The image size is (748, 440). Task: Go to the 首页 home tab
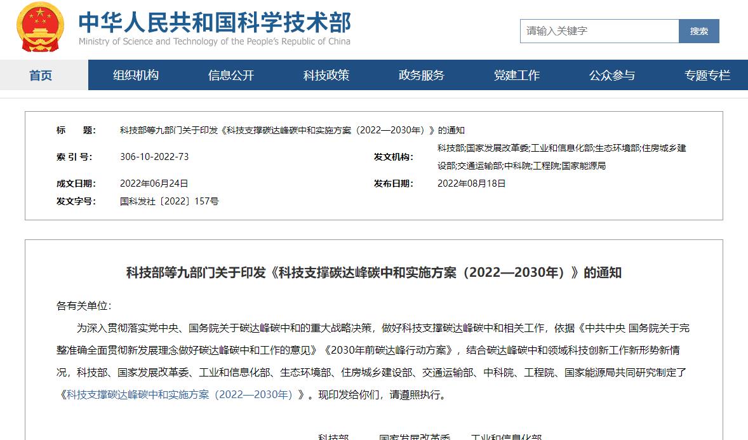41,76
